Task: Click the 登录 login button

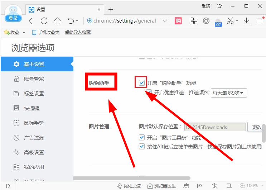Action: coord(13,18)
